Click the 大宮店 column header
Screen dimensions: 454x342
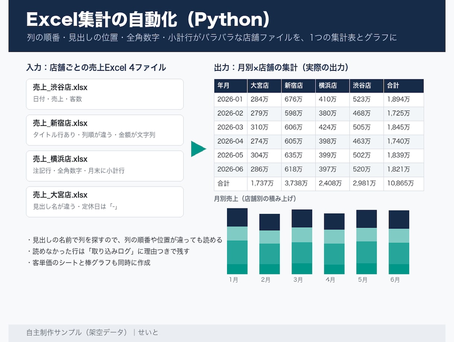265,86
